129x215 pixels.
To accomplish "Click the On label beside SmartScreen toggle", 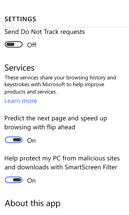I will point(31,181).
